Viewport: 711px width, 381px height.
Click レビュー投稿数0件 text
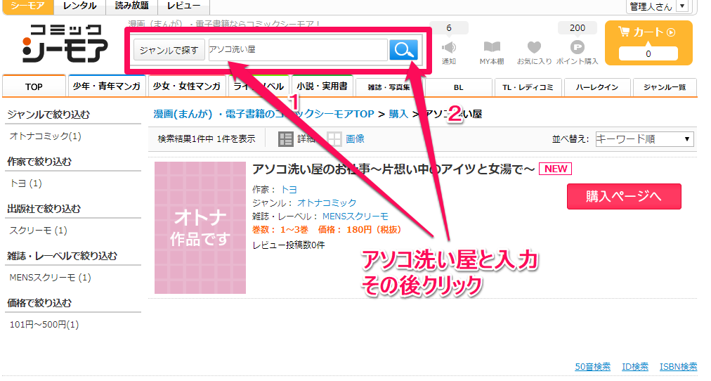click(x=288, y=245)
